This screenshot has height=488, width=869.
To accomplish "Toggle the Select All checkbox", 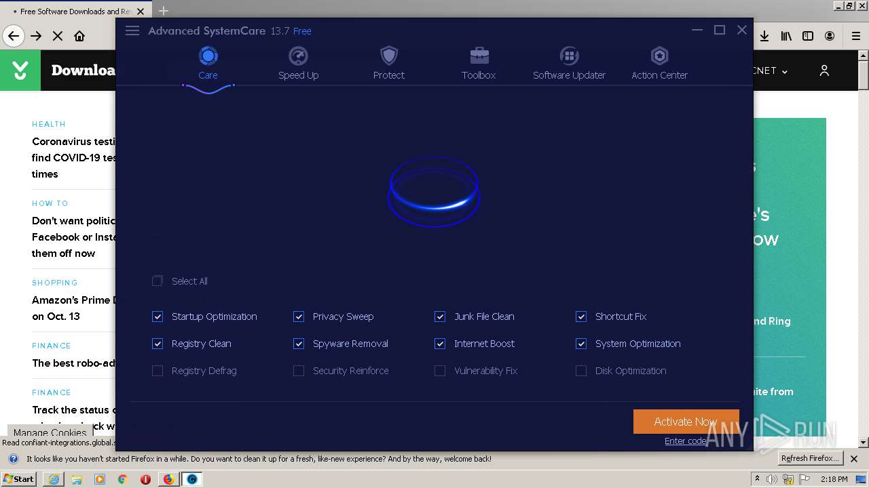I will (x=158, y=281).
